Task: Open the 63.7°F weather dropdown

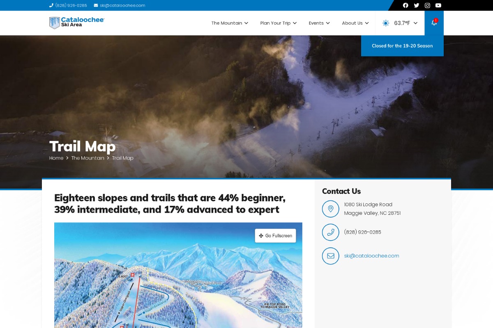Action: 400,23
